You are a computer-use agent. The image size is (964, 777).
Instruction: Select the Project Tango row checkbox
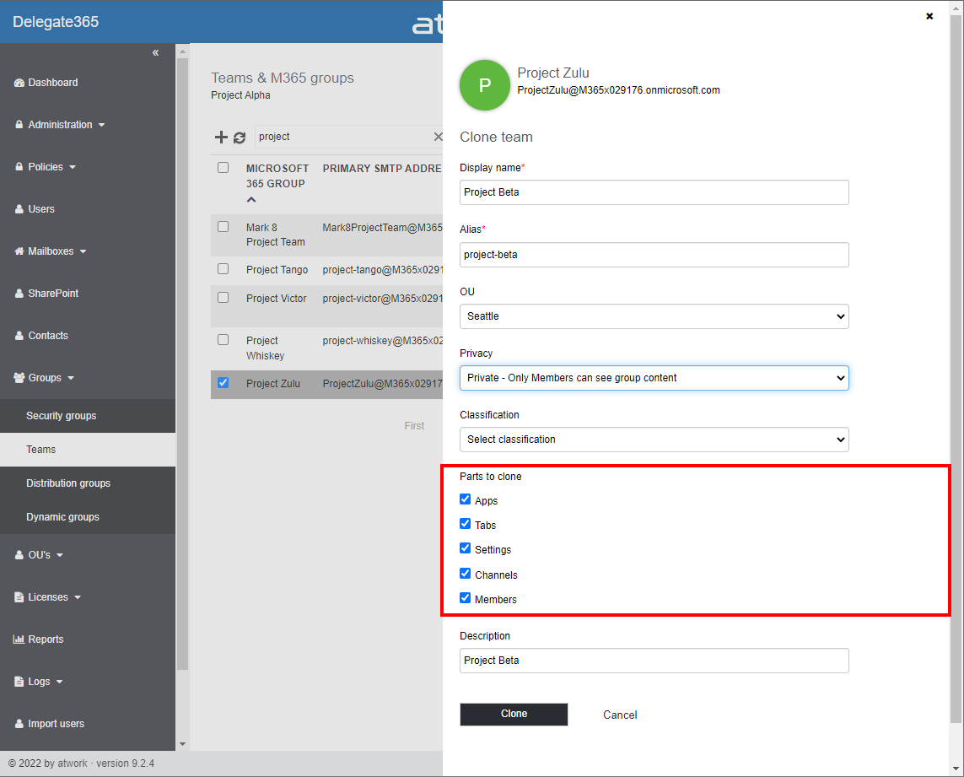point(223,269)
